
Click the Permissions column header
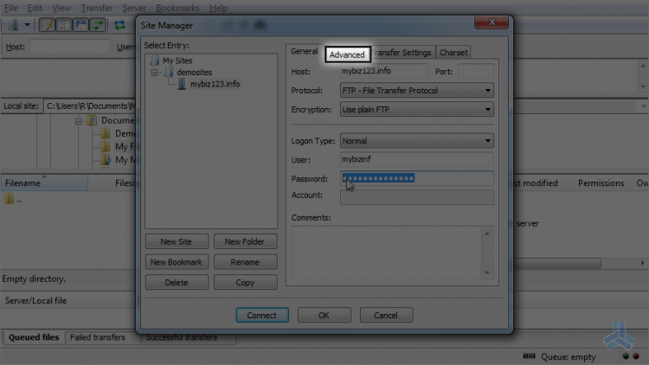pos(601,182)
